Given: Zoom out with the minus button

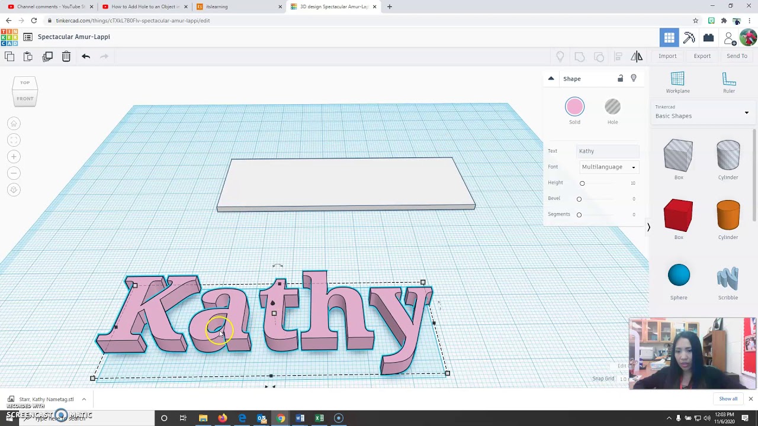Looking at the screenshot, I should tap(14, 173).
